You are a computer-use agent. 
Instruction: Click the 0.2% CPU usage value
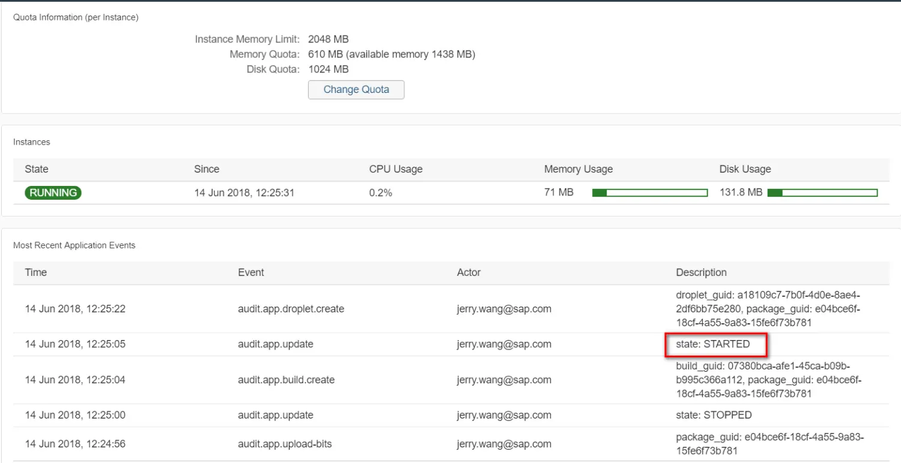(x=381, y=193)
